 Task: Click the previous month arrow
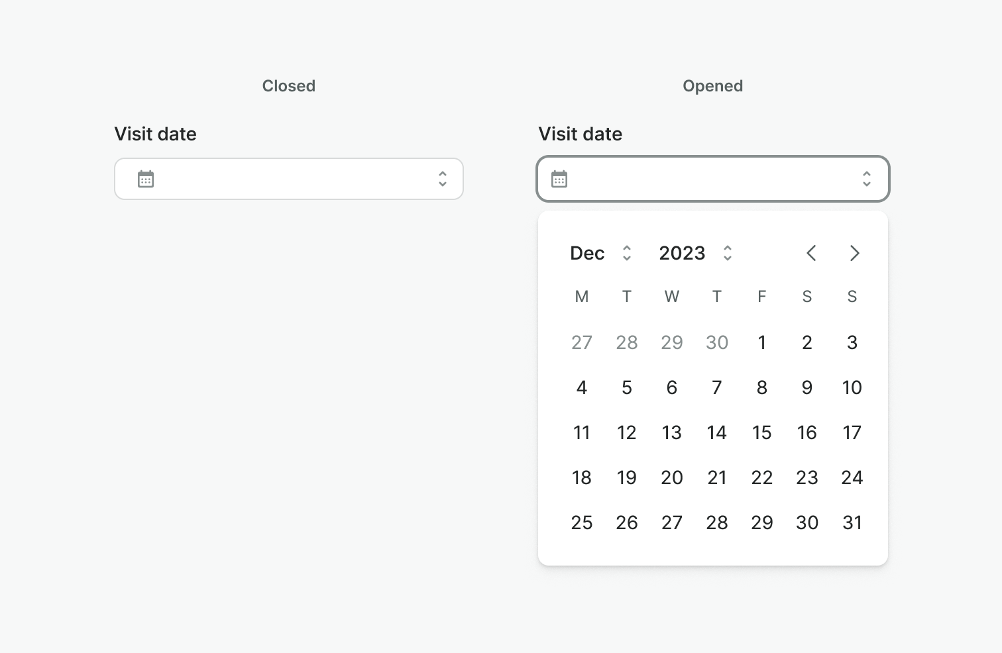pyautogui.click(x=812, y=253)
